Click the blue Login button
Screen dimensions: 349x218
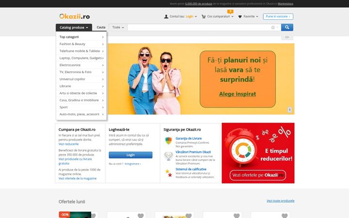[130, 155]
